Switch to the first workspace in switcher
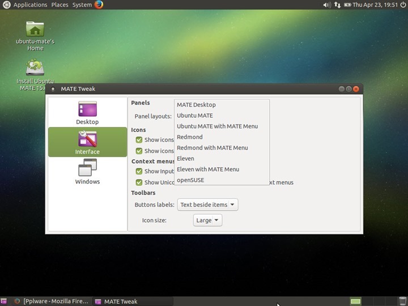This screenshot has width=408, height=306. pos(355,301)
